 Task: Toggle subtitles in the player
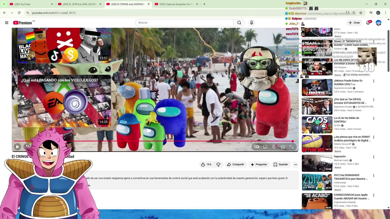pos(265,147)
